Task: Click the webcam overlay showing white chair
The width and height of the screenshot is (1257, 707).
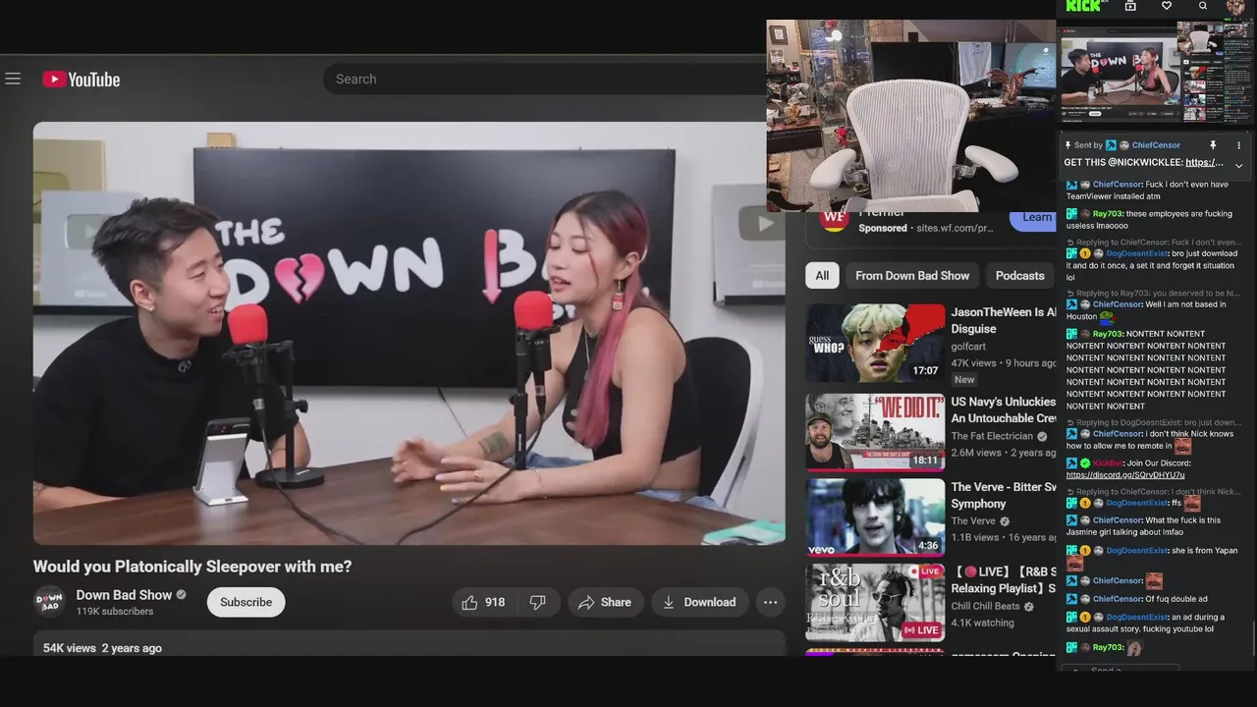Action: (x=911, y=116)
